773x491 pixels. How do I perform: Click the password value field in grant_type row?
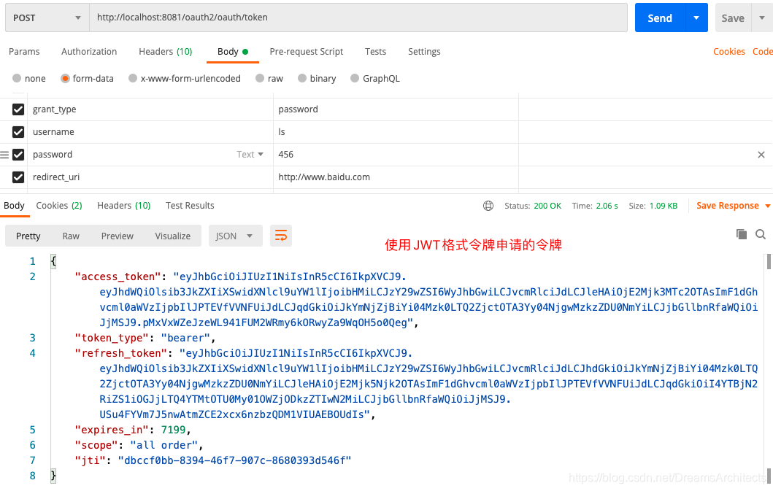point(396,109)
